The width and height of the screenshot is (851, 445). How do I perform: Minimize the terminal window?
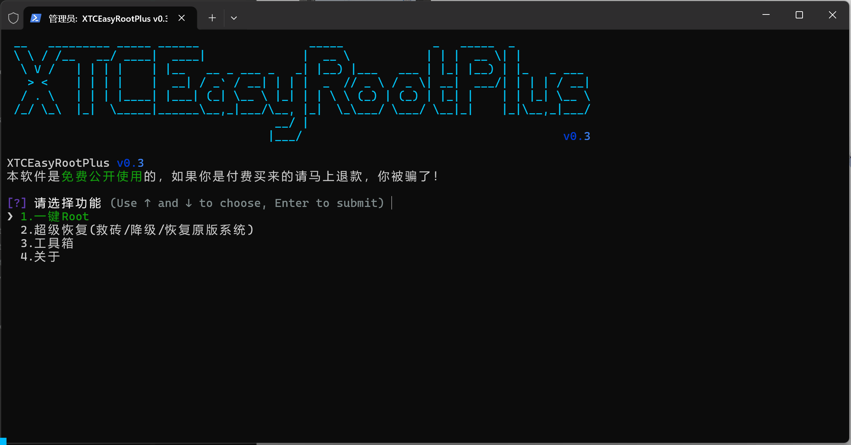click(x=766, y=15)
